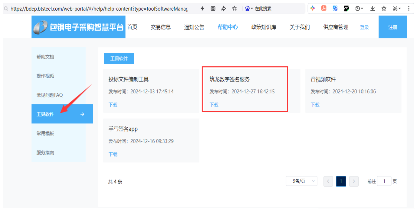This screenshot has height=209, width=415.
Task: Click the colorful four-point star extension icon
Action: click(x=313, y=9)
